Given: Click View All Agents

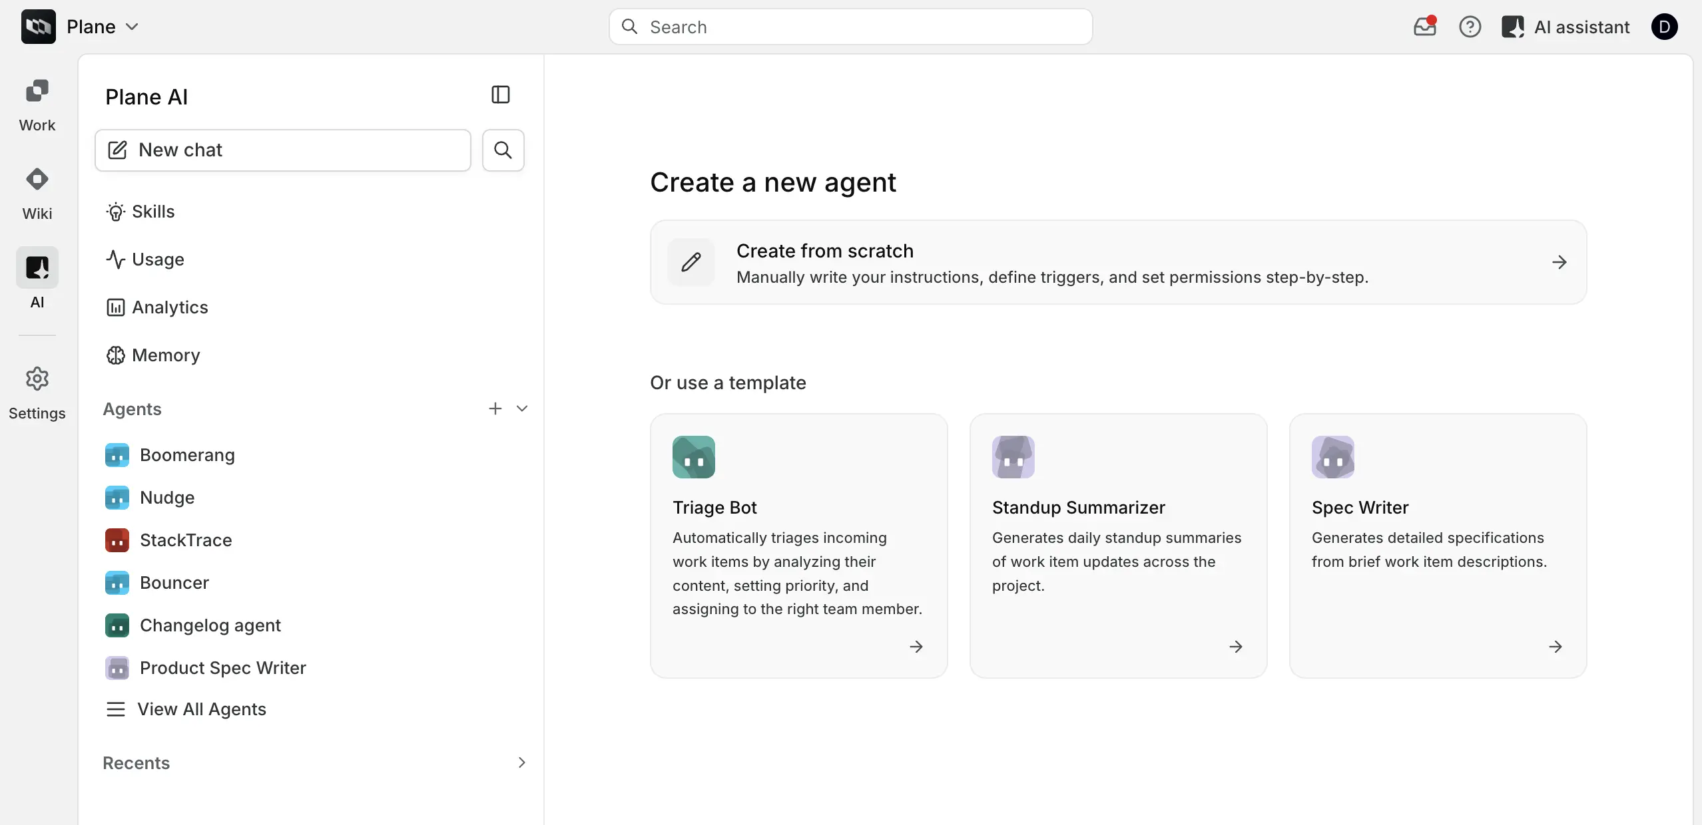Looking at the screenshot, I should [186, 709].
